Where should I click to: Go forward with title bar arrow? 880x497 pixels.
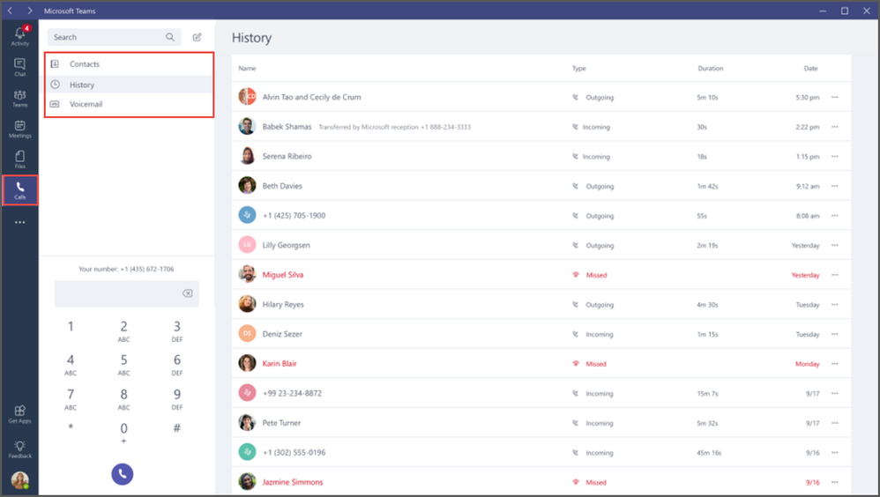click(30, 11)
